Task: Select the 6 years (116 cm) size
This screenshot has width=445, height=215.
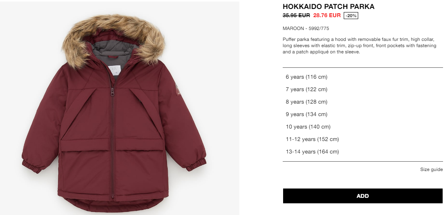Action: [x=363, y=77]
